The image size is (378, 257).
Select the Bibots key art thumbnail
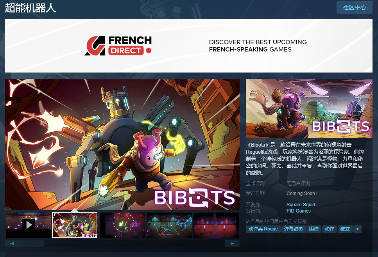(75, 225)
